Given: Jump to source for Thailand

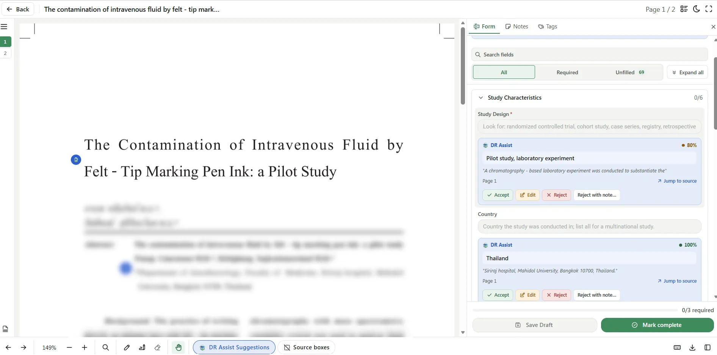Looking at the screenshot, I should [677, 281].
